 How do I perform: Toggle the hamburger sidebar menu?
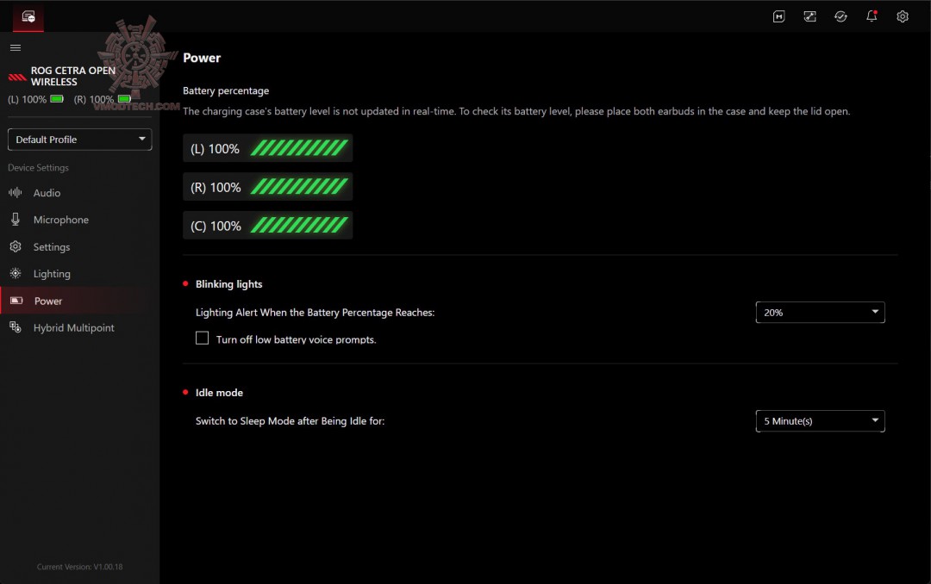pos(16,47)
